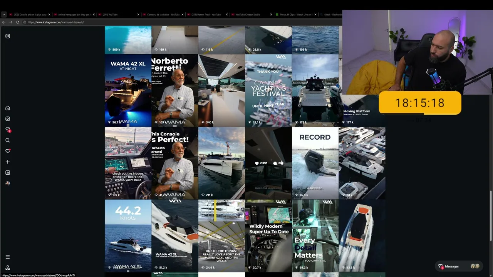Open the sunset yacht reel with 211 k views
Viewport: 493px width, 277px height.
point(221,163)
